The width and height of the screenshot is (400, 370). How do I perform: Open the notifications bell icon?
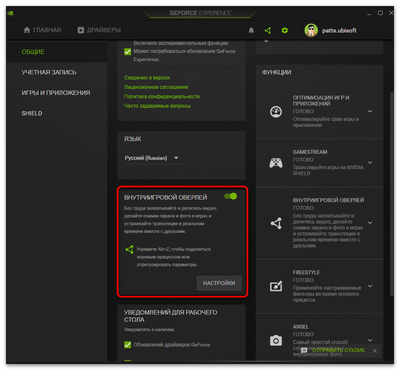tap(251, 30)
